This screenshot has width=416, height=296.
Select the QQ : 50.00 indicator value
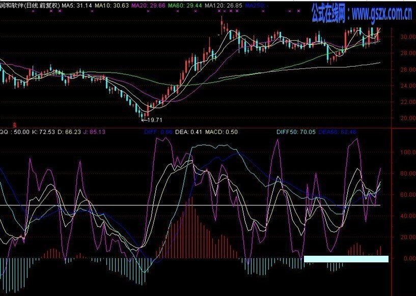(x=15, y=132)
